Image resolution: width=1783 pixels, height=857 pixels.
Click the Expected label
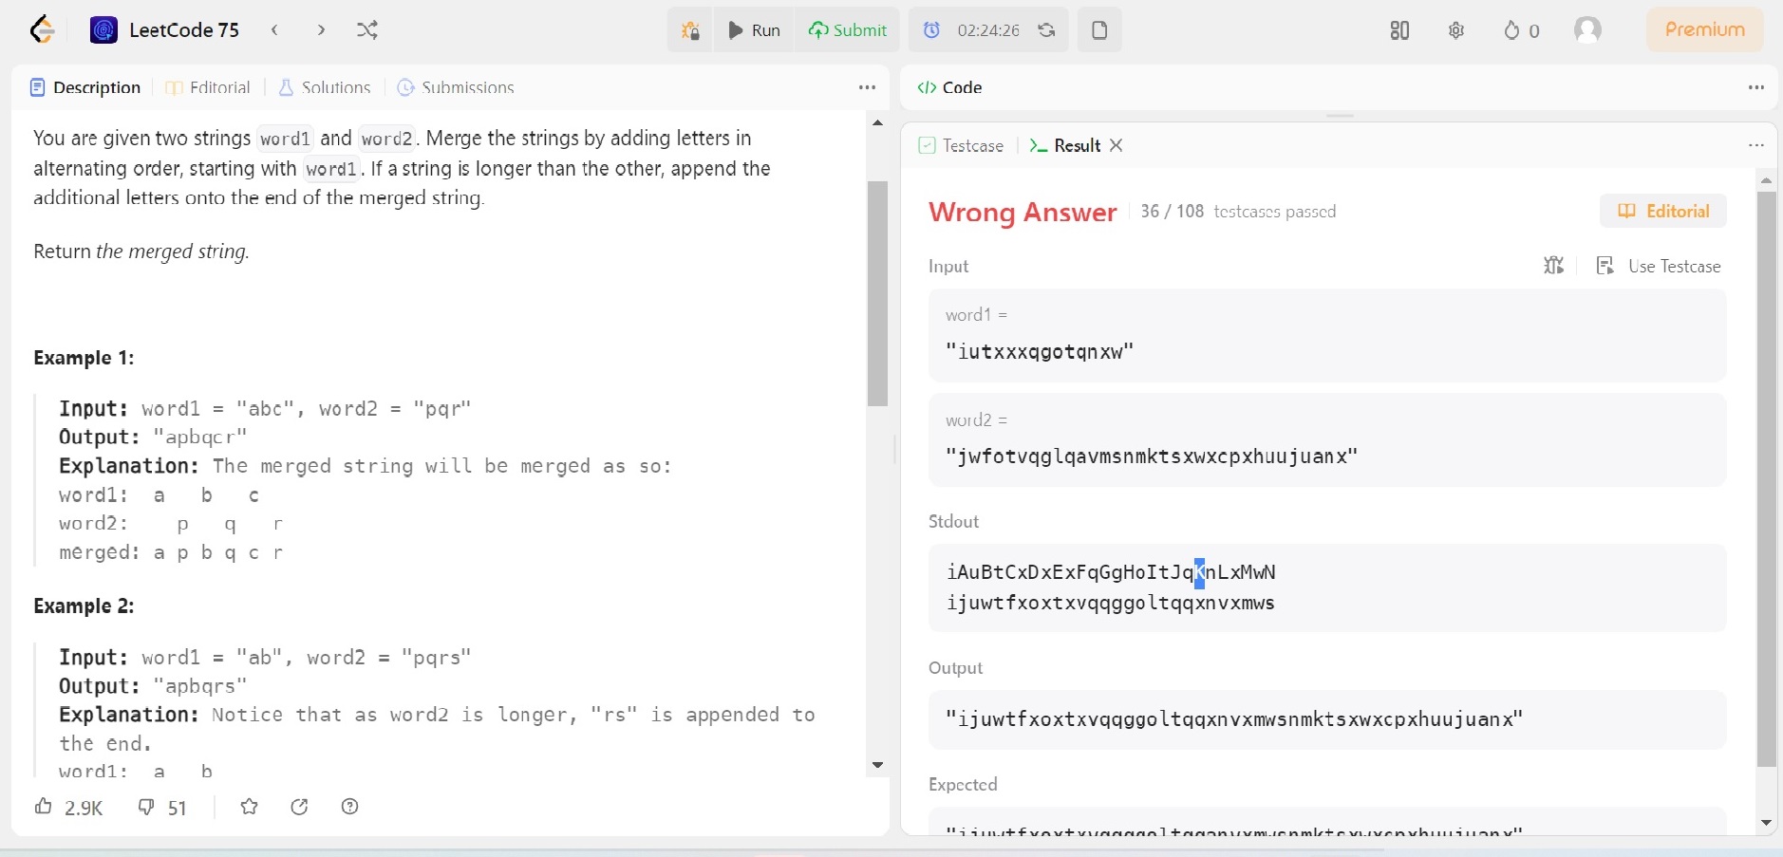(963, 785)
